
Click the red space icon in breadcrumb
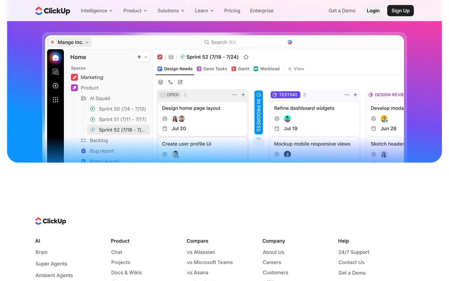tap(160, 57)
